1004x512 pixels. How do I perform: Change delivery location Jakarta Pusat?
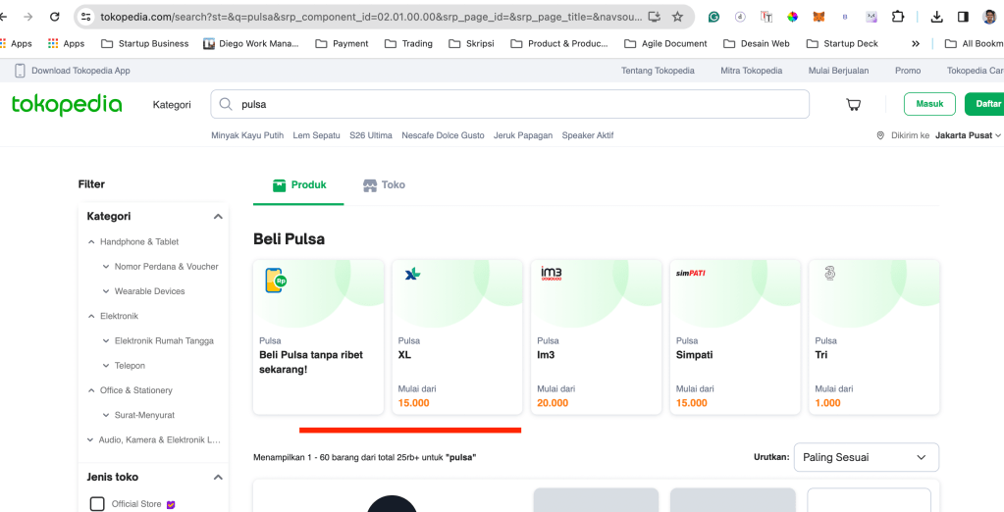(968, 135)
